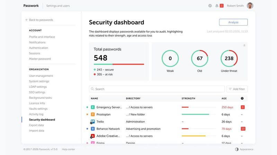Click the Prostoplan entry icon
Viewport: 277px width, 155px height.
coord(92,114)
